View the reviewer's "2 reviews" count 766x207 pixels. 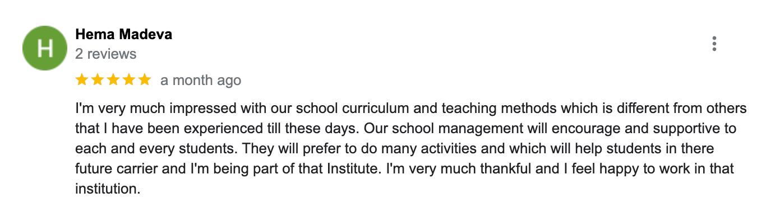click(105, 54)
